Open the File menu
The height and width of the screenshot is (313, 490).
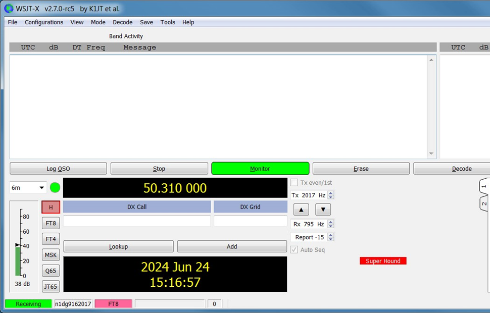(x=13, y=22)
